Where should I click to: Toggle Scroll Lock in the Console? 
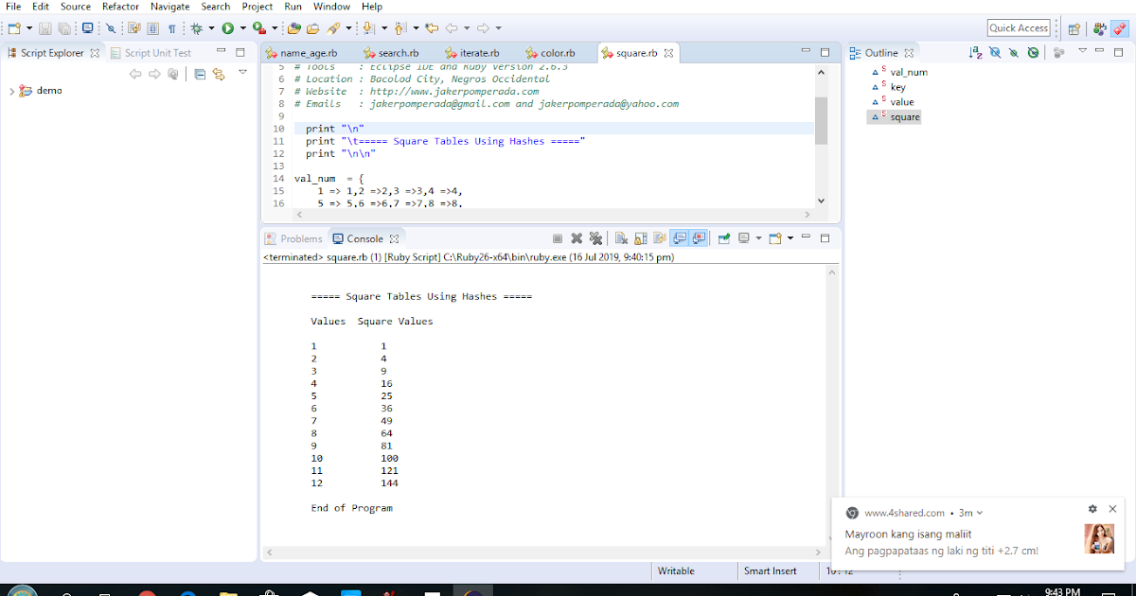[639, 238]
